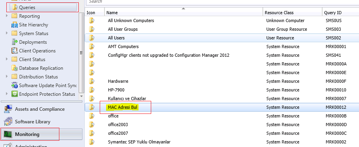The width and height of the screenshot is (359, 147).
Task: Switch to the Monitoring workspace
Action: [42, 134]
